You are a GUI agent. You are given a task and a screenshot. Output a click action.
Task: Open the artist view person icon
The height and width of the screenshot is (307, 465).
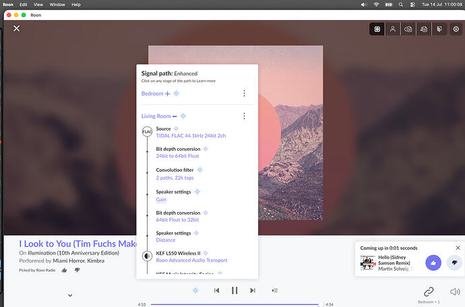pyautogui.click(x=393, y=29)
